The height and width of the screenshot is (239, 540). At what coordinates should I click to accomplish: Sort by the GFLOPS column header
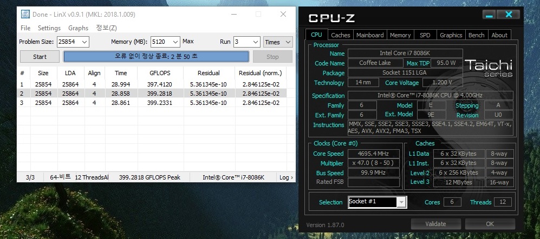160,73
